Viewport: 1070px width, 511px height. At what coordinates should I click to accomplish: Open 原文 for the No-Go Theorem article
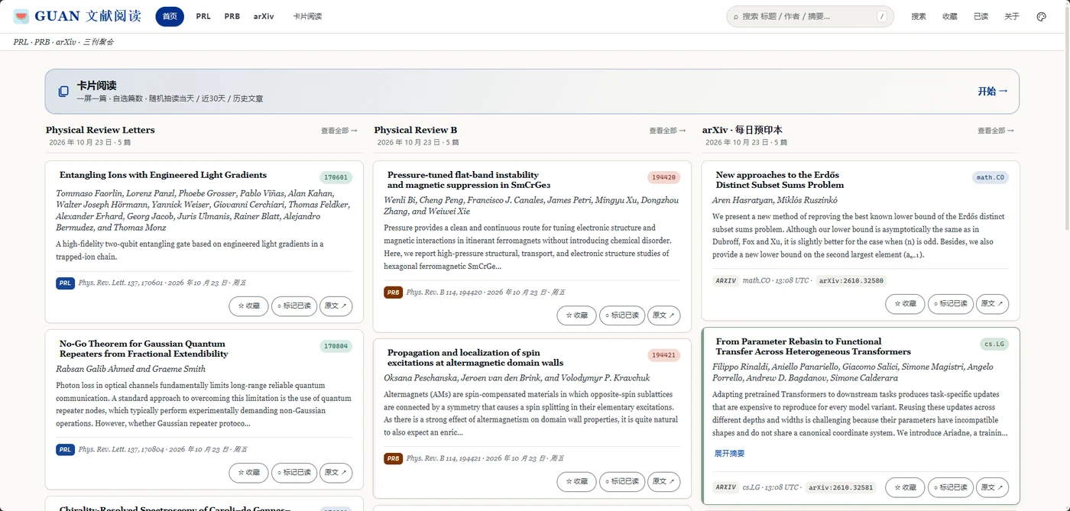336,473
